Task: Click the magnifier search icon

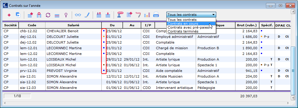Action: point(66,15)
